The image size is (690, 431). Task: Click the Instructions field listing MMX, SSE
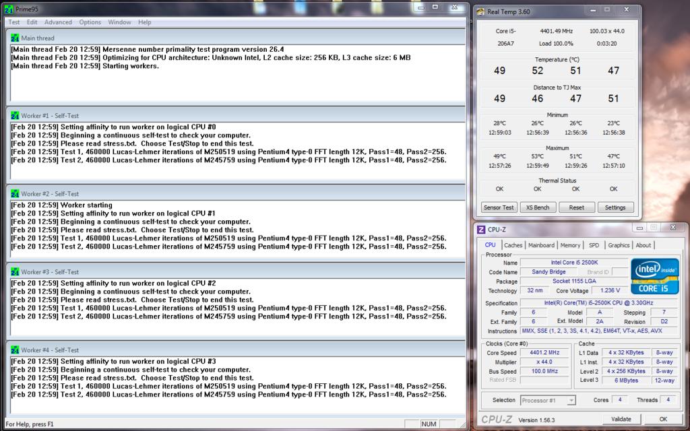(x=598, y=331)
